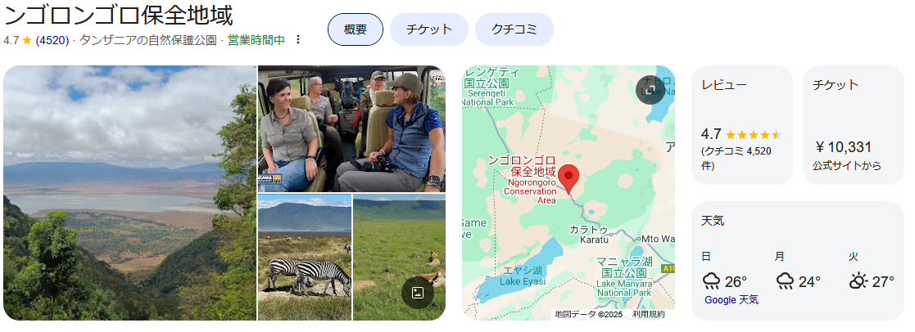Open the safari vehicle passengers photo
Screen dimensions: 915x332
352,128
